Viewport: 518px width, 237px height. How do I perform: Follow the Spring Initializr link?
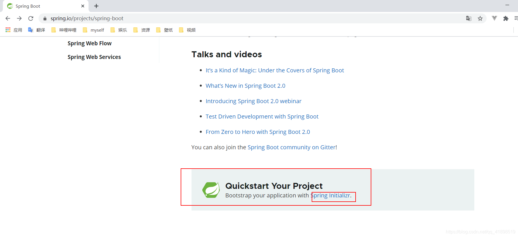pos(330,195)
